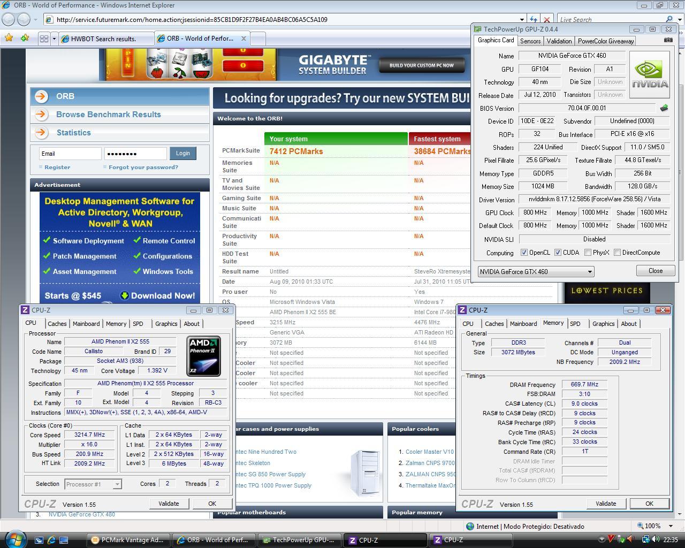The height and width of the screenshot is (548, 685).
Task: Open Forgot your password link
Action: (x=143, y=167)
